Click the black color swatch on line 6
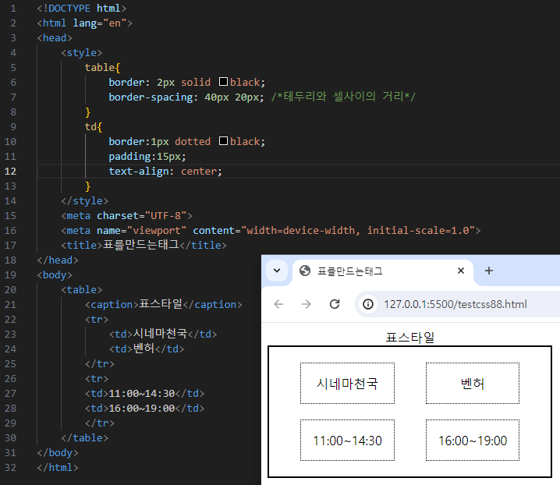This screenshot has width=560, height=485. (x=223, y=82)
